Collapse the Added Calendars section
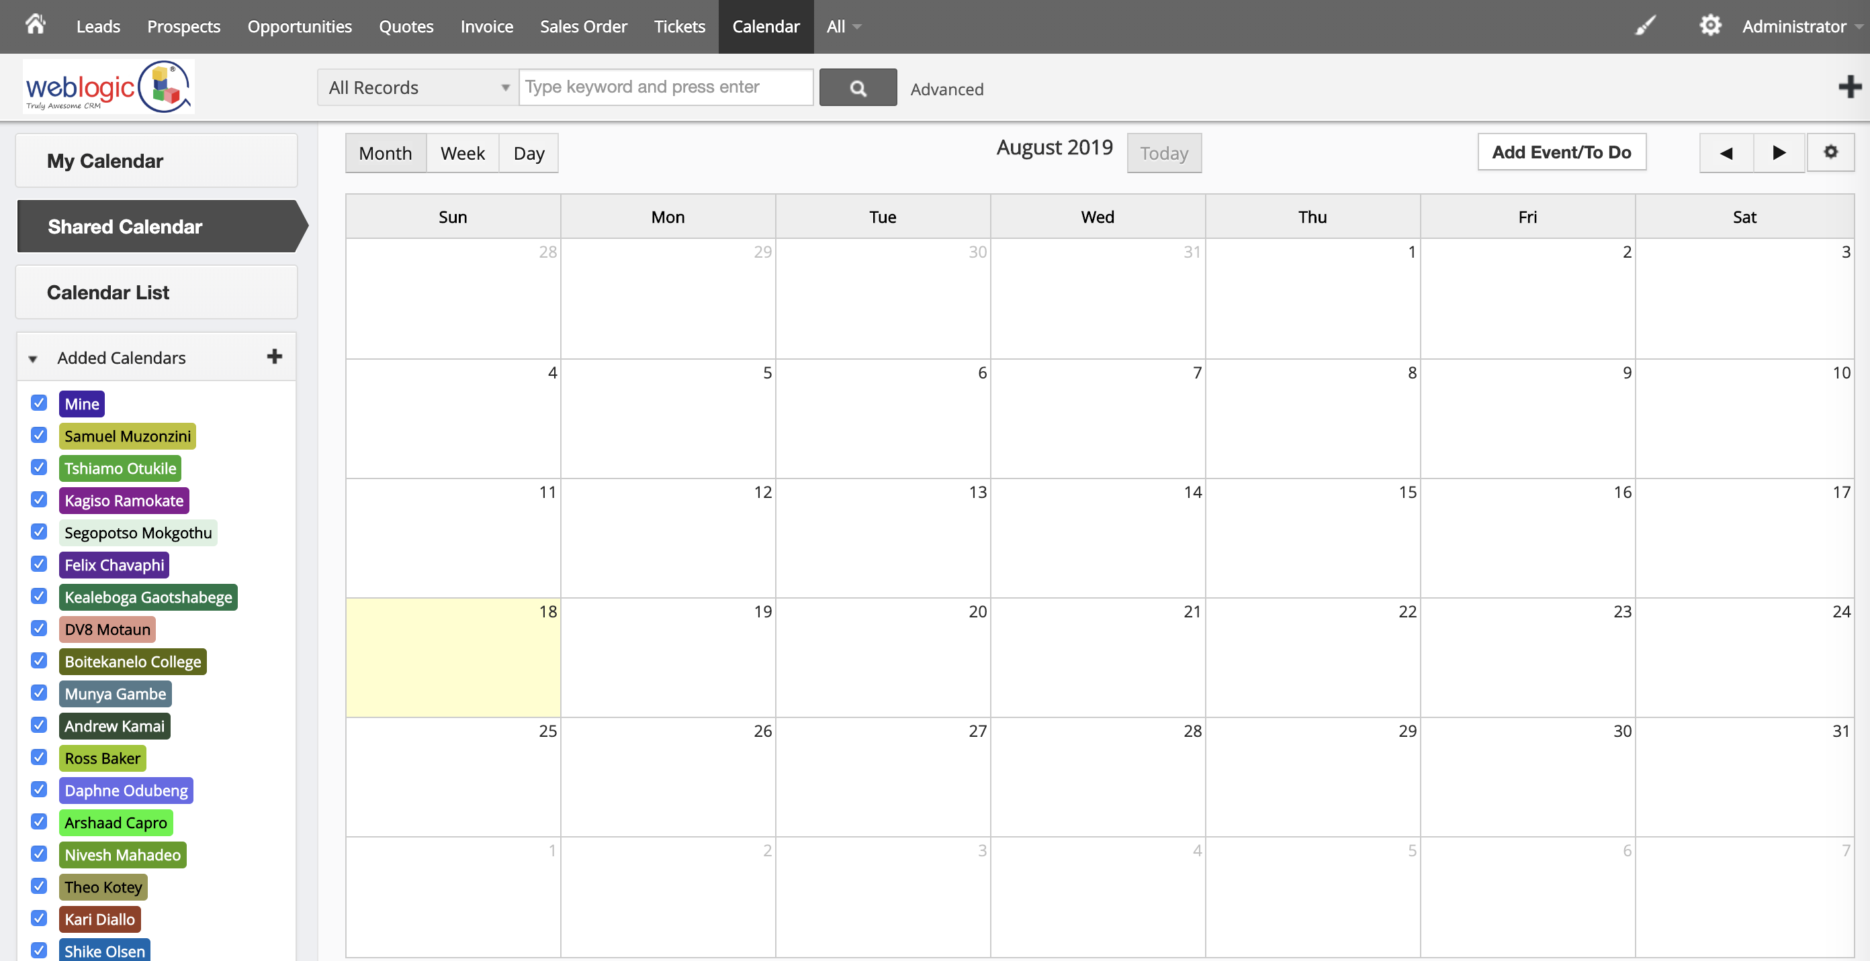This screenshot has width=1870, height=961. (x=32, y=358)
